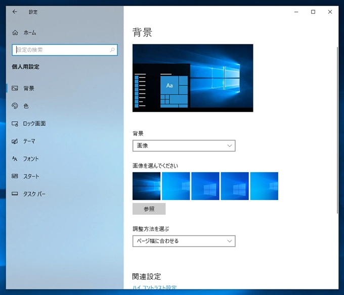Maximize the settings window
Viewport: 344px width, 295px height.
[313, 12]
